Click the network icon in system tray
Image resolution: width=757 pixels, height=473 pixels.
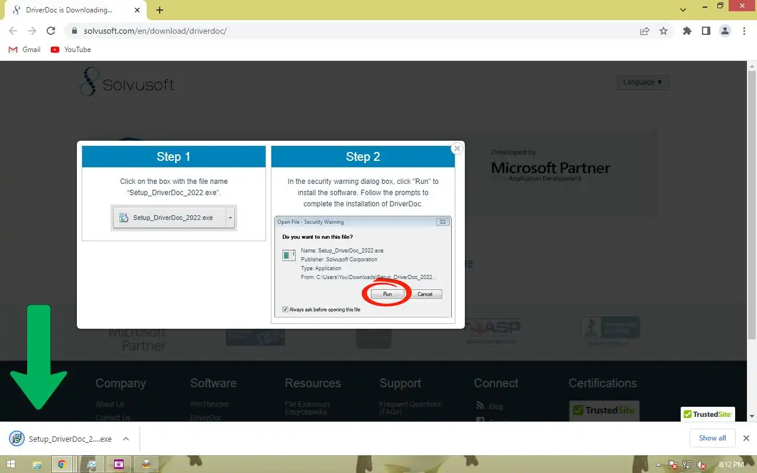[687, 465]
